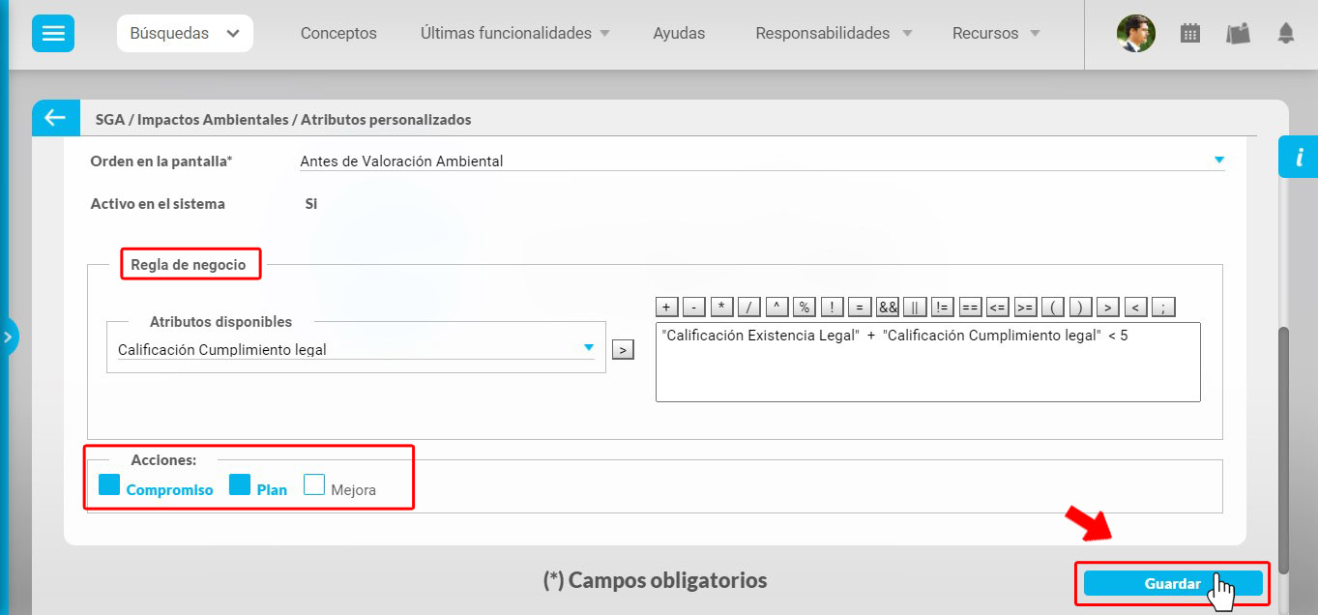Check the Mejora checkbox

[x=314, y=483]
